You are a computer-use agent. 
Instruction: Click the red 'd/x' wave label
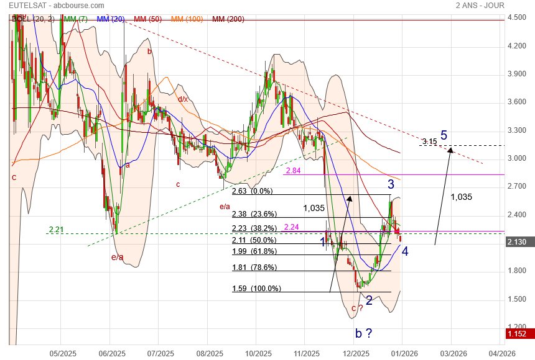point(183,99)
